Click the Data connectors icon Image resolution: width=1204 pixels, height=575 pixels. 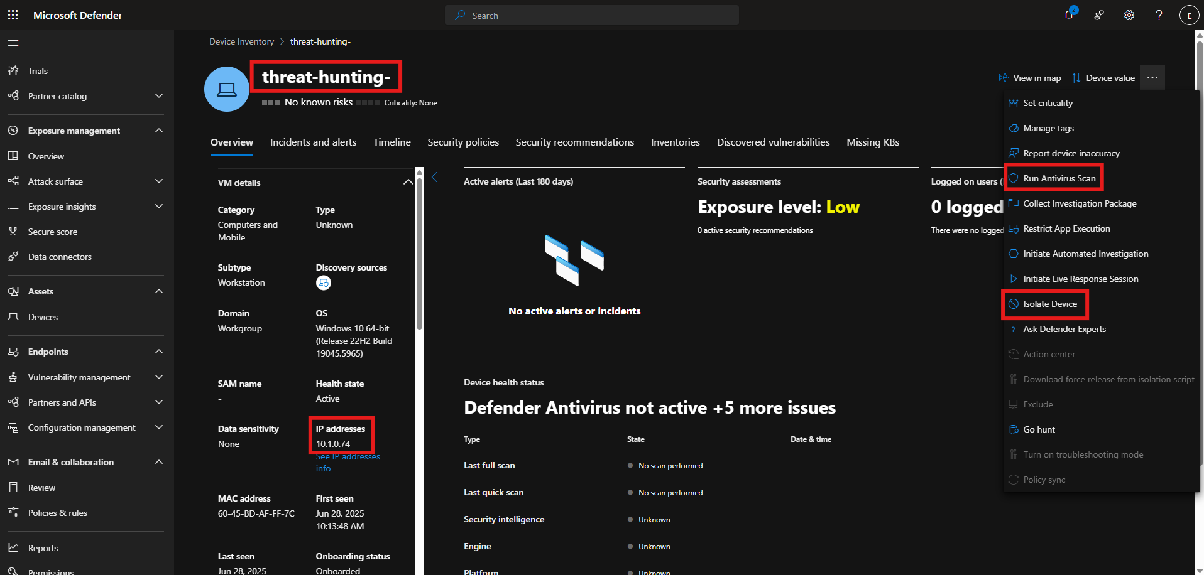13,257
